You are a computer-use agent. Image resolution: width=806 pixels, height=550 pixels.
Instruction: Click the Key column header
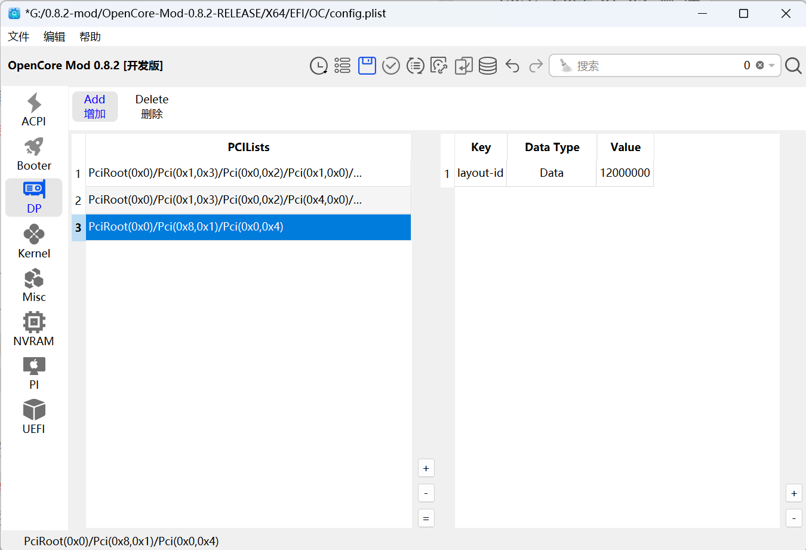pos(481,147)
